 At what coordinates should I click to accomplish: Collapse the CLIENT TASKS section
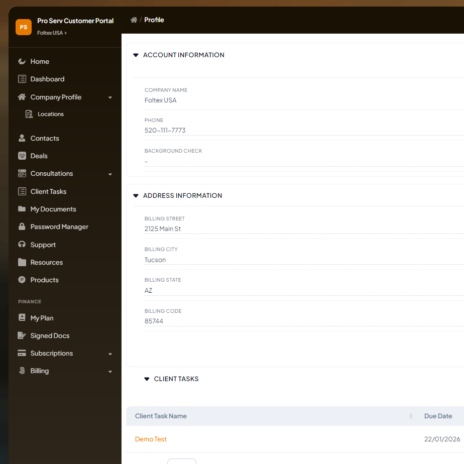[x=146, y=379]
